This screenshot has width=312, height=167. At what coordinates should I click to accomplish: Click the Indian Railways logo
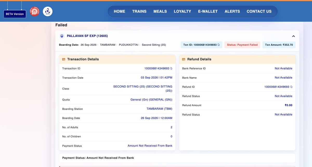click(34, 11)
